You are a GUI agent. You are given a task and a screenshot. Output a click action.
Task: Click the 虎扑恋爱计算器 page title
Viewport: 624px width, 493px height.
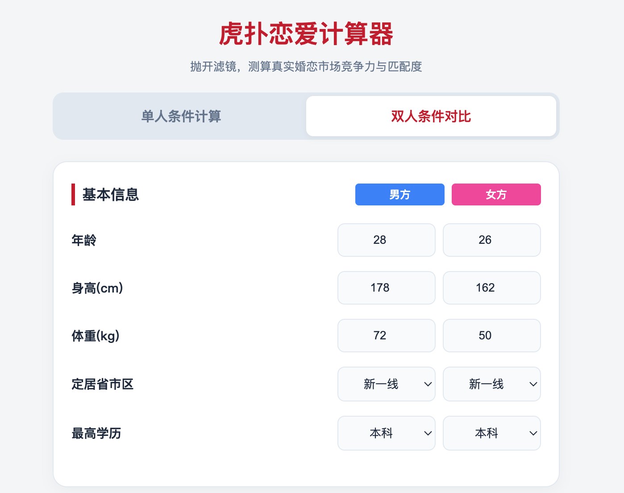(306, 34)
